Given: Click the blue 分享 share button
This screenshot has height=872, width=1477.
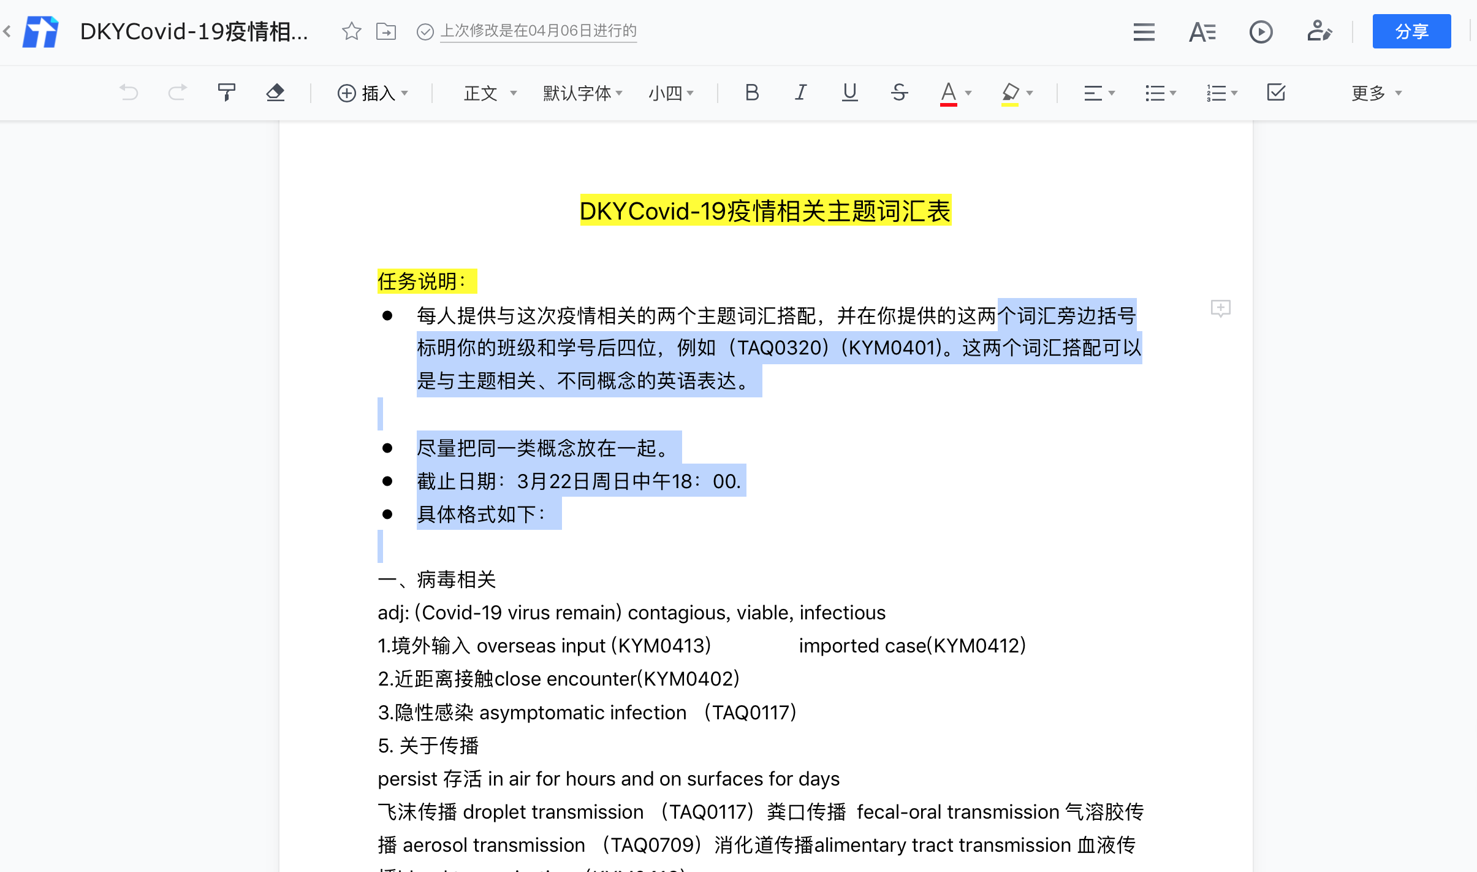Looking at the screenshot, I should (1411, 31).
